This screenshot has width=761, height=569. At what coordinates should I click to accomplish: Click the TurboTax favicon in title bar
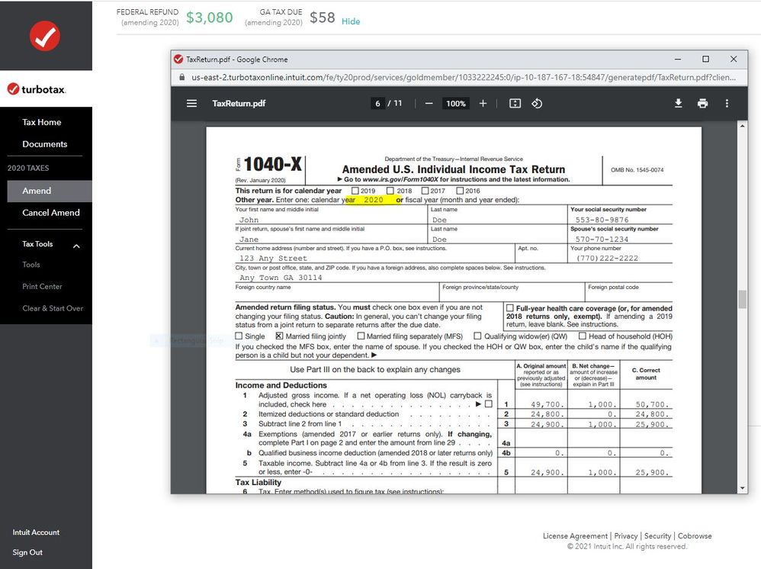178,59
